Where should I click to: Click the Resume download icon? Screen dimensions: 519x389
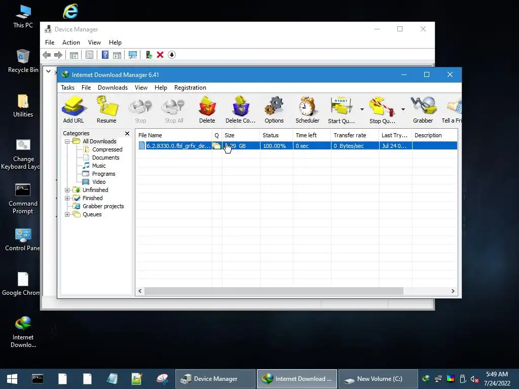click(106, 110)
